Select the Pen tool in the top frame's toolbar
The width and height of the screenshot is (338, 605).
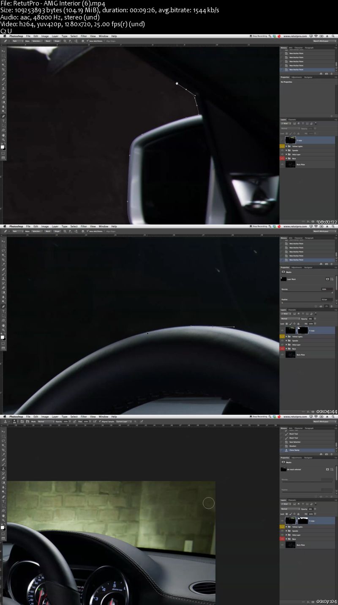point(4,116)
